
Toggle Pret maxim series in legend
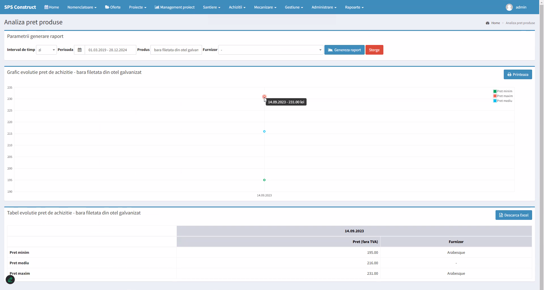pyautogui.click(x=503, y=96)
